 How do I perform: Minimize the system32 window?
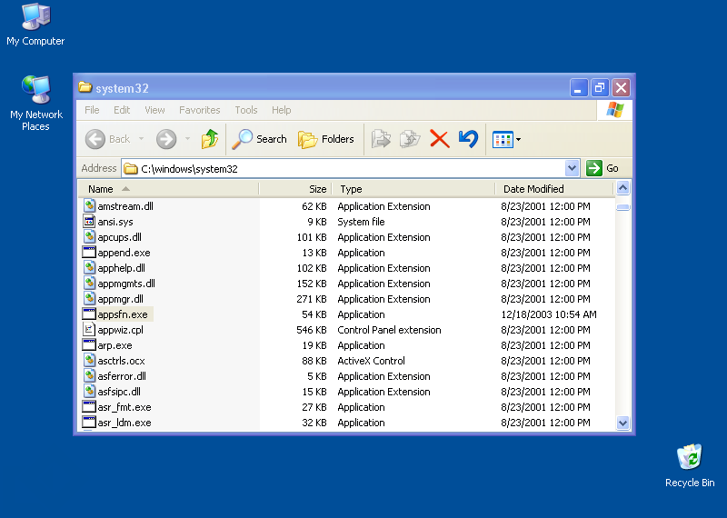[579, 87]
